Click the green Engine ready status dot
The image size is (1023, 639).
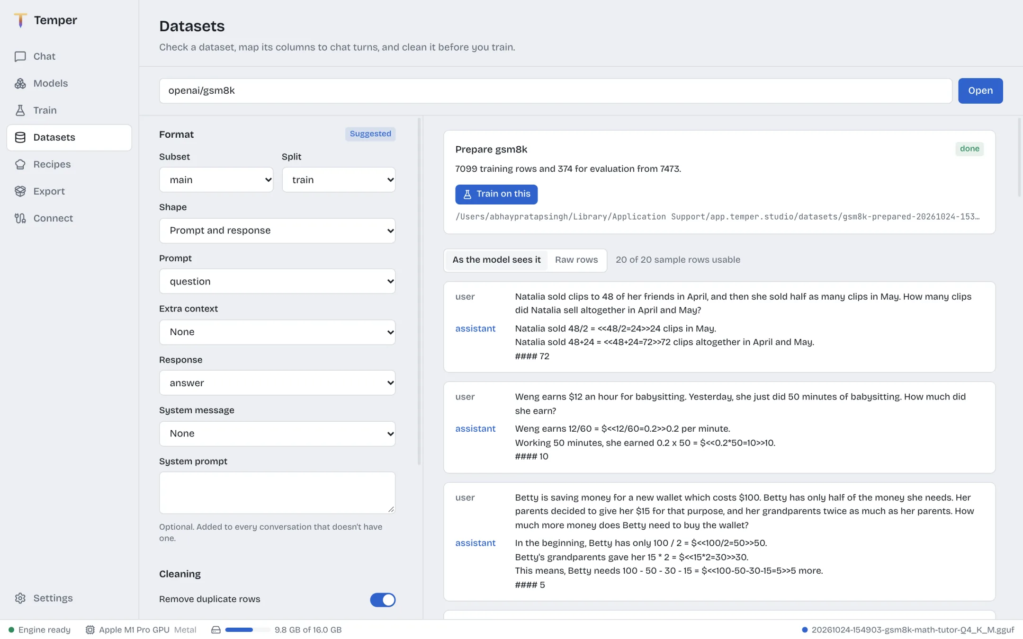point(11,630)
